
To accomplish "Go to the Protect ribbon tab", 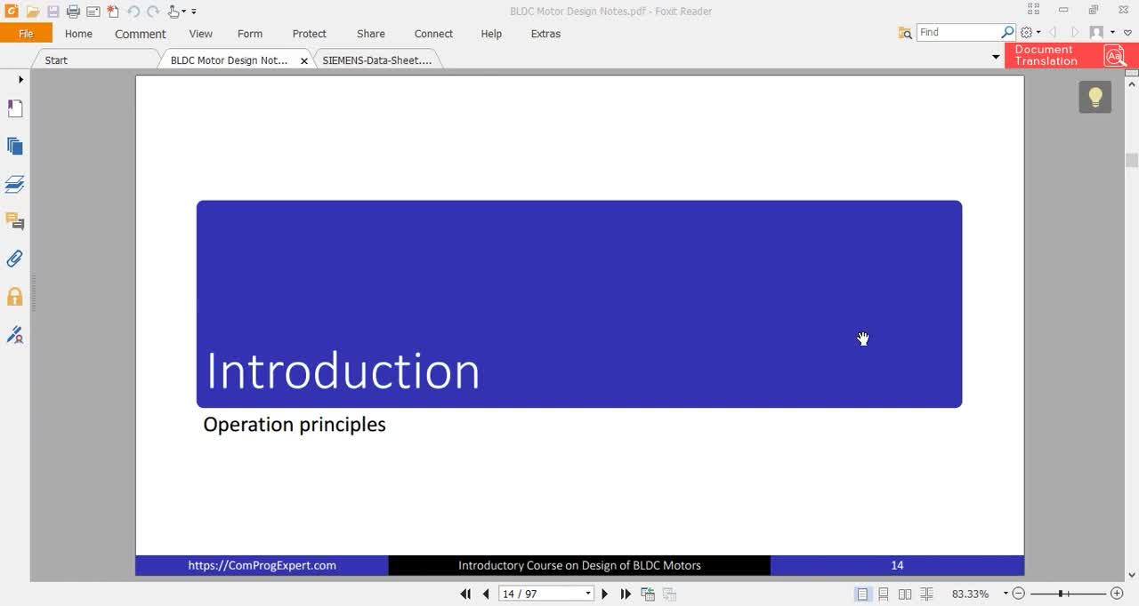I will point(310,34).
